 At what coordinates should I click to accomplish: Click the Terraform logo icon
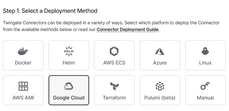(114, 86)
